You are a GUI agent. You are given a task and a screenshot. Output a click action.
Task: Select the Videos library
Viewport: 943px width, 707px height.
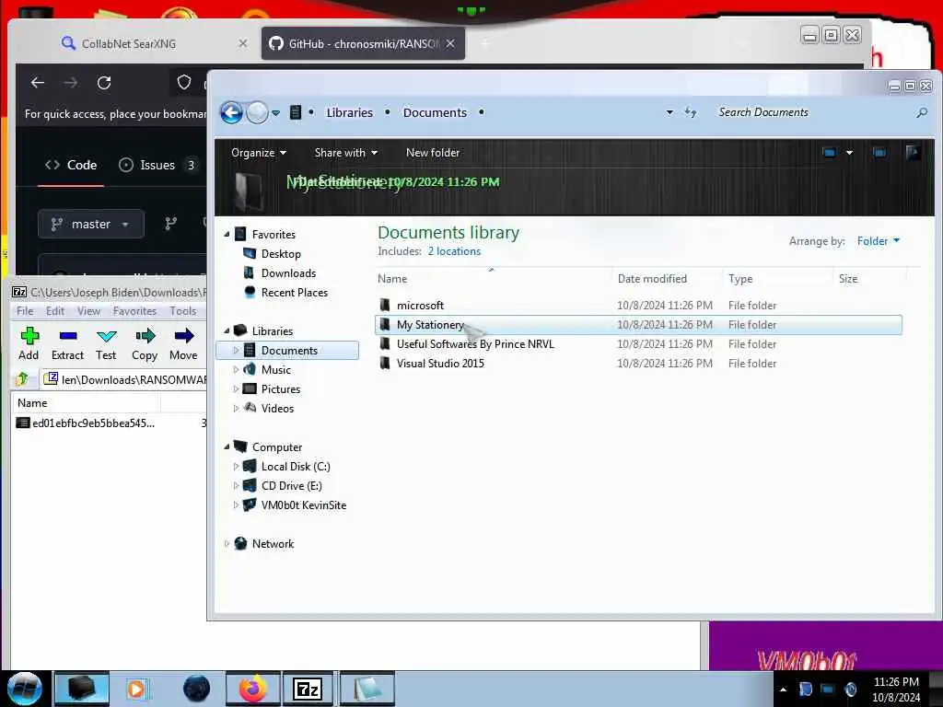click(x=277, y=408)
